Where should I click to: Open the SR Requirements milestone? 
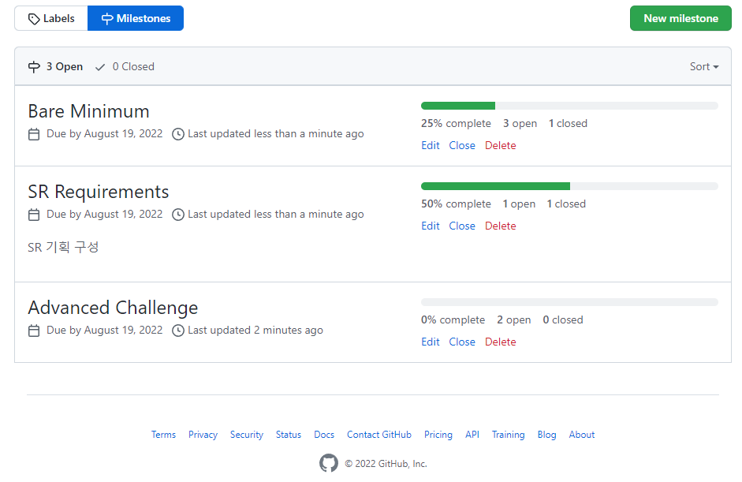[x=98, y=192]
